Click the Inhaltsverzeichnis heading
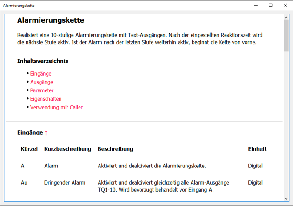The height and width of the screenshot is (206, 293). pyautogui.click(x=43, y=61)
